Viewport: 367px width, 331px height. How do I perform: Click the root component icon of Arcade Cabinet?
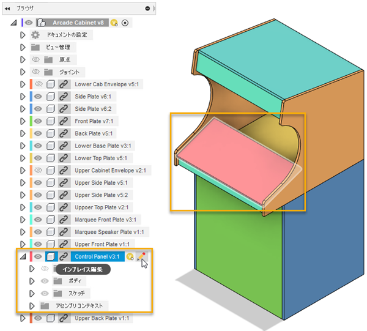coord(42,23)
